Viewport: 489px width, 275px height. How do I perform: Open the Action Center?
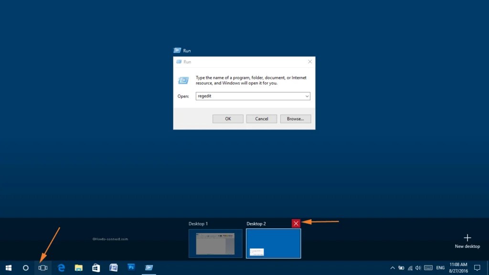478,268
